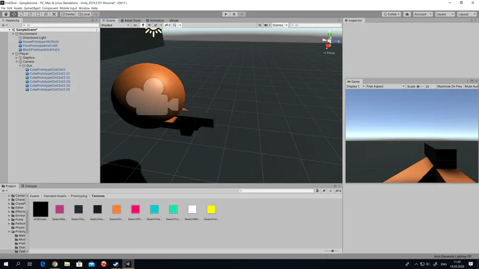This screenshot has width=479, height=269.
Task: Open the Layout dropdown
Action: pyautogui.click(x=466, y=14)
